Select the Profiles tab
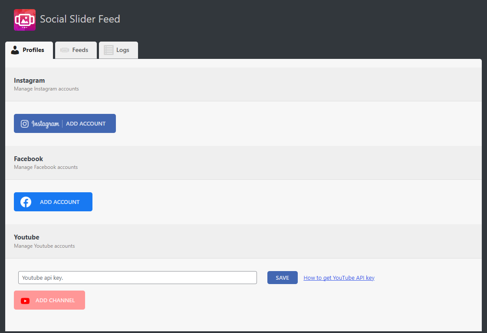This screenshot has height=333, width=487. pos(29,50)
